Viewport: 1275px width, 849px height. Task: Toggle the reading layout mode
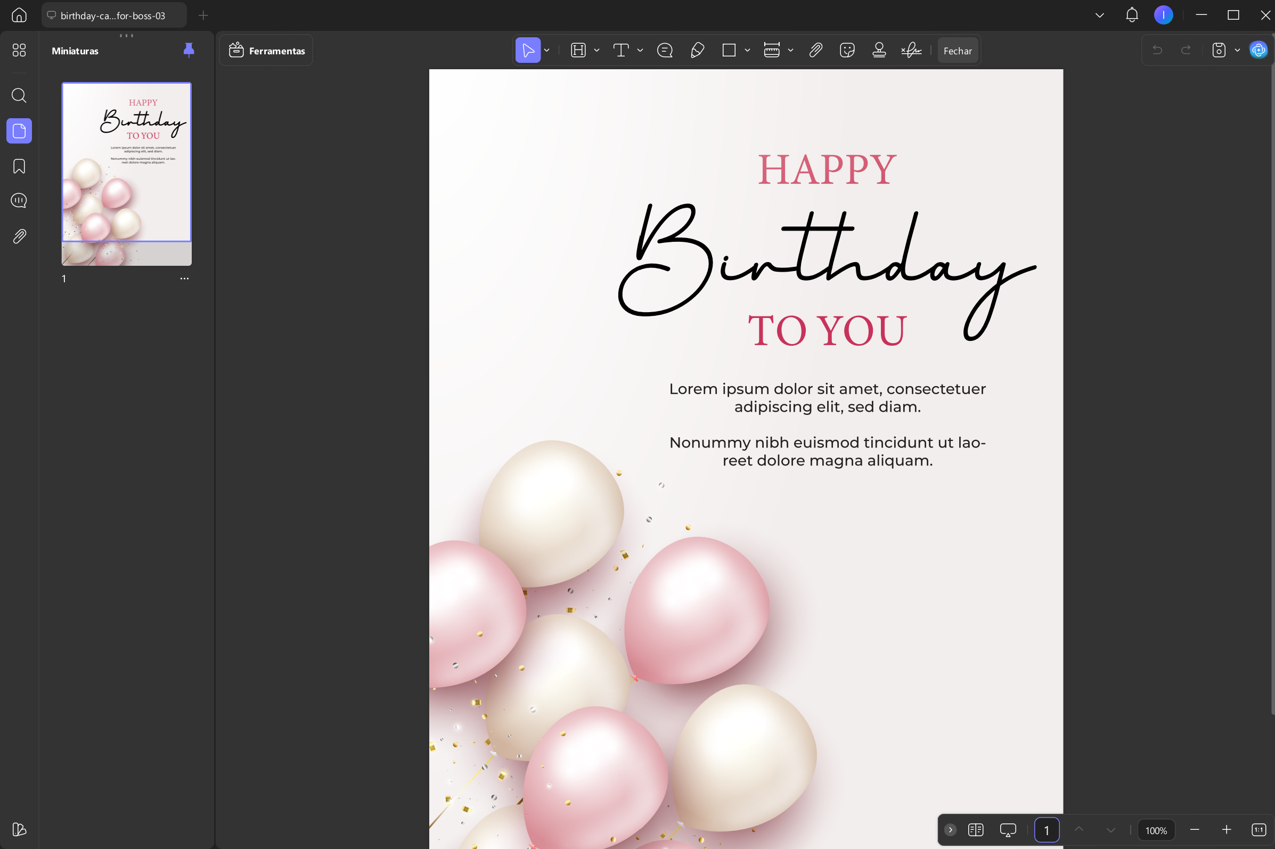coord(975,829)
